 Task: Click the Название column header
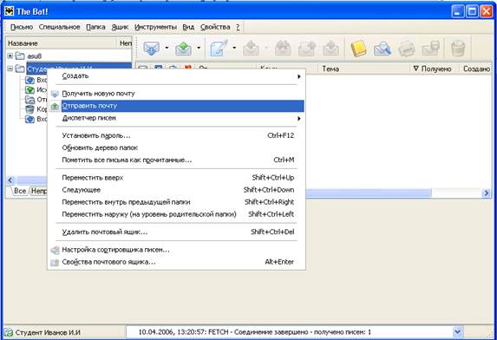point(62,43)
